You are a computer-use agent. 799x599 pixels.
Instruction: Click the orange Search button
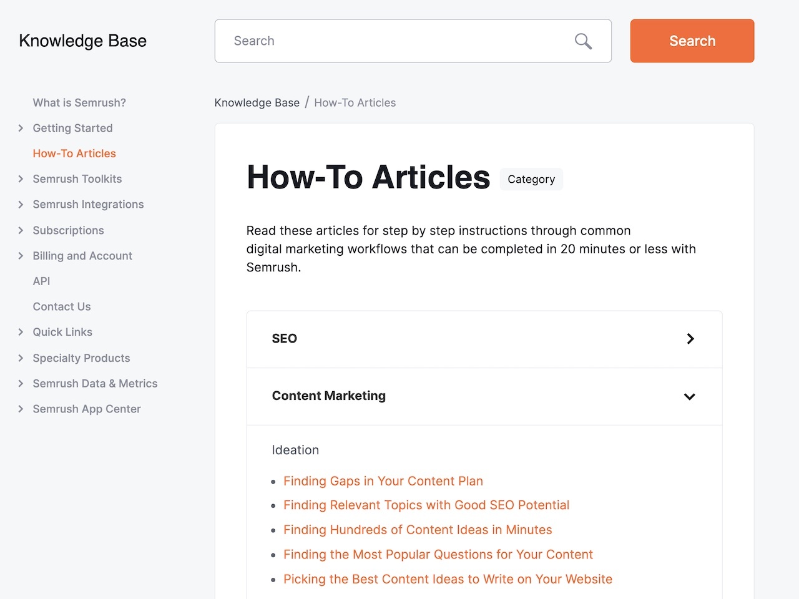click(x=692, y=41)
